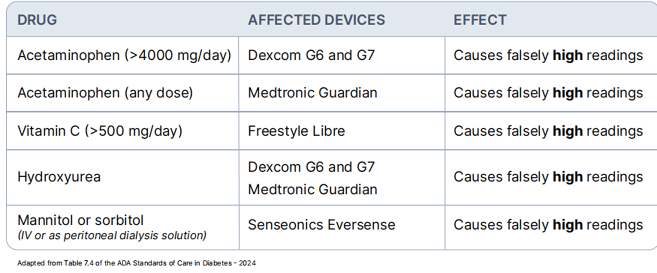
Task: Click the italic peritoneal dialysis solution note
Action: coord(112,235)
